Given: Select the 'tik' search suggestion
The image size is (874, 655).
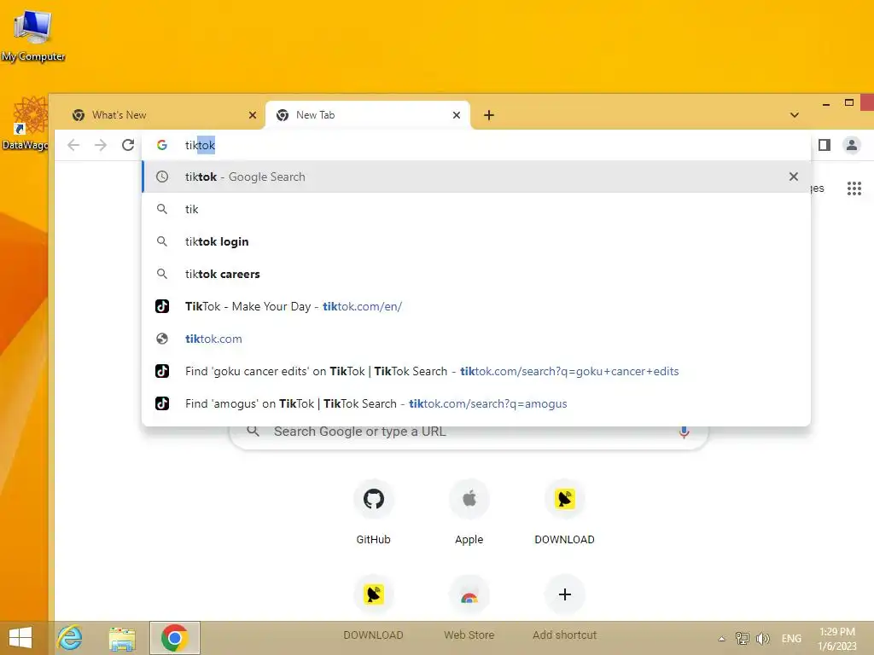Looking at the screenshot, I should [476, 210].
